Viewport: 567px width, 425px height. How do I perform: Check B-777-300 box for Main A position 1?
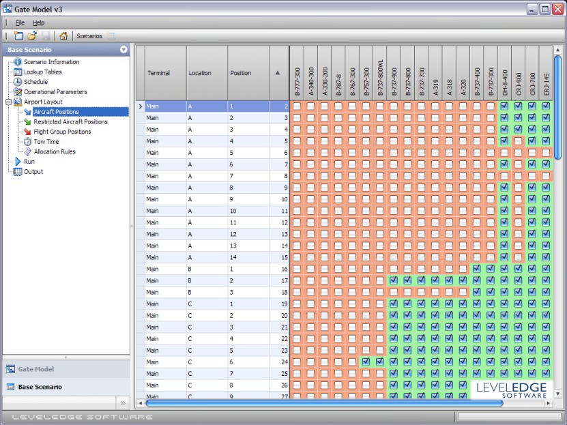[297, 106]
